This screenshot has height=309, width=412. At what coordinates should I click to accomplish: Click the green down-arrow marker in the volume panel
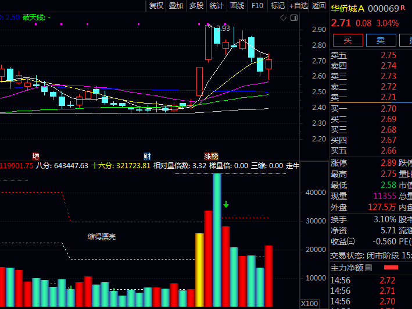[226, 204]
